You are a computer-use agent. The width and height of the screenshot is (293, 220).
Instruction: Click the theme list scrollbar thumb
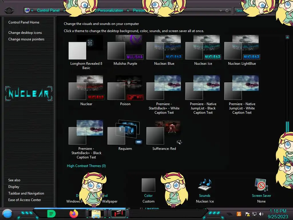(287, 127)
